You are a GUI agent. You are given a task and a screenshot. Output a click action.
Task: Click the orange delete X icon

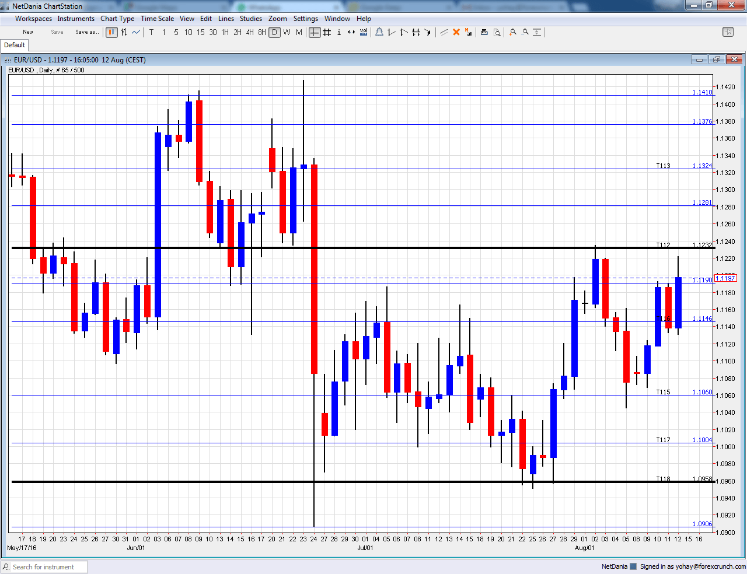(x=456, y=32)
